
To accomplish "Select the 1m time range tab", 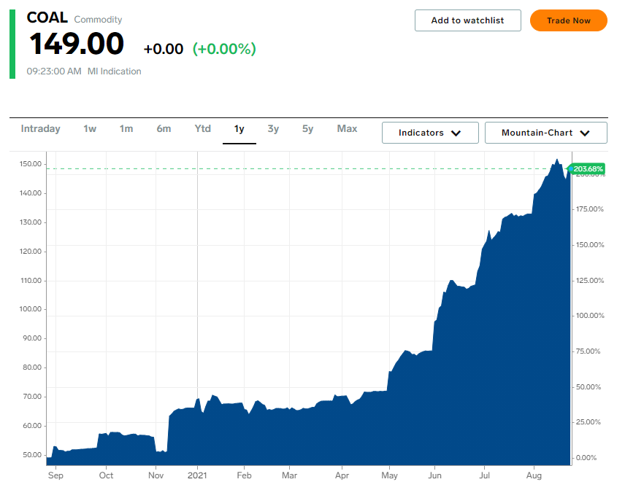I will 126,129.
